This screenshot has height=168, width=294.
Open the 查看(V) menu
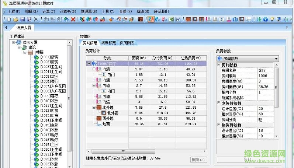pyautogui.click(x=125, y=12)
